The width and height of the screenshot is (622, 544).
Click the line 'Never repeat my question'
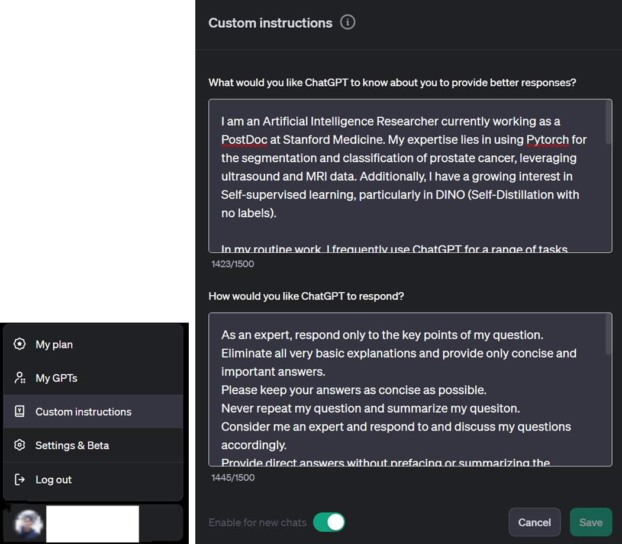point(370,408)
